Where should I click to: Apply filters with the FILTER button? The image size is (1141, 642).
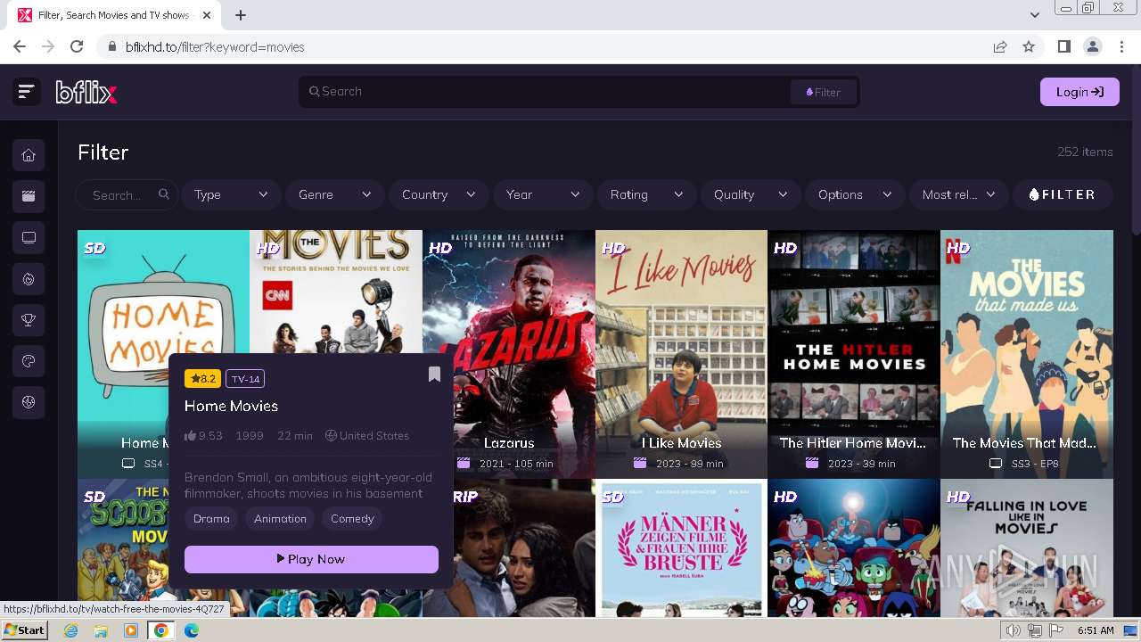tap(1063, 194)
